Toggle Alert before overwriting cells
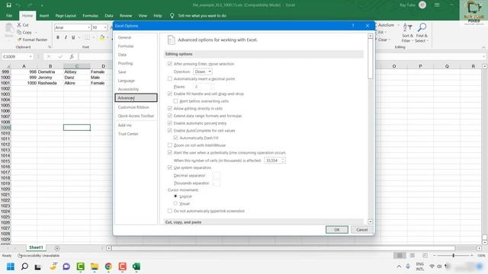The height and width of the screenshot is (274, 488). (x=175, y=101)
